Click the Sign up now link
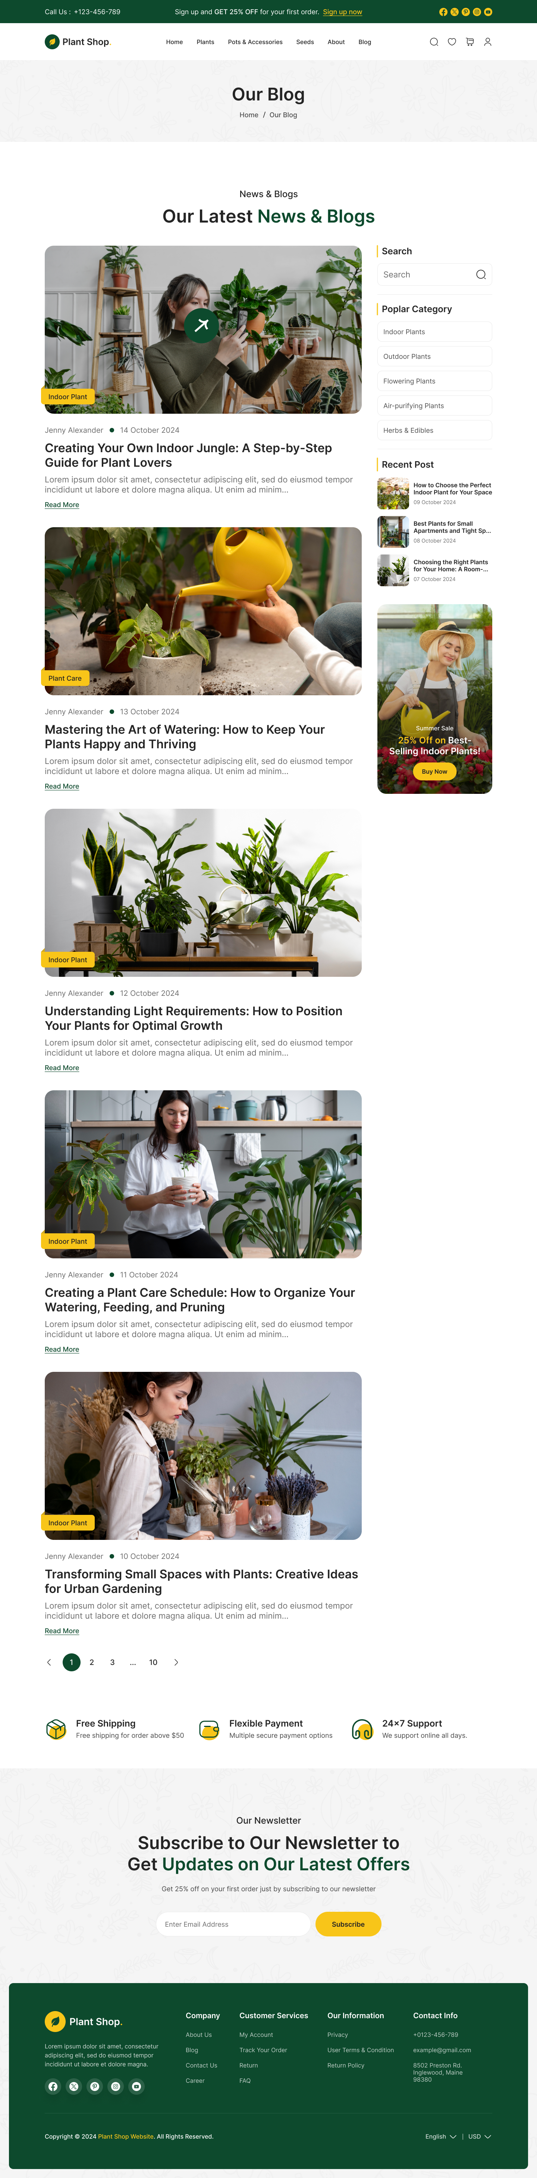Screen dimensions: 537x2178 click(343, 12)
